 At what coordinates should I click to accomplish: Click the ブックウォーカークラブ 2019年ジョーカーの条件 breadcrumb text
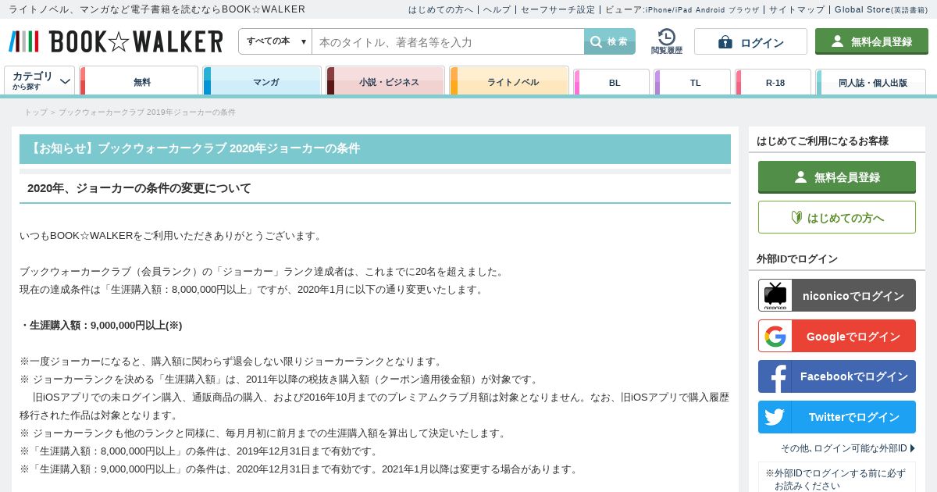(x=147, y=112)
